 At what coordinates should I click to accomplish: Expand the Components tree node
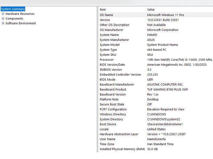[x=3, y=19]
